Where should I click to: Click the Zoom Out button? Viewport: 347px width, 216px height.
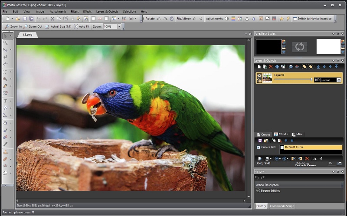33,26
